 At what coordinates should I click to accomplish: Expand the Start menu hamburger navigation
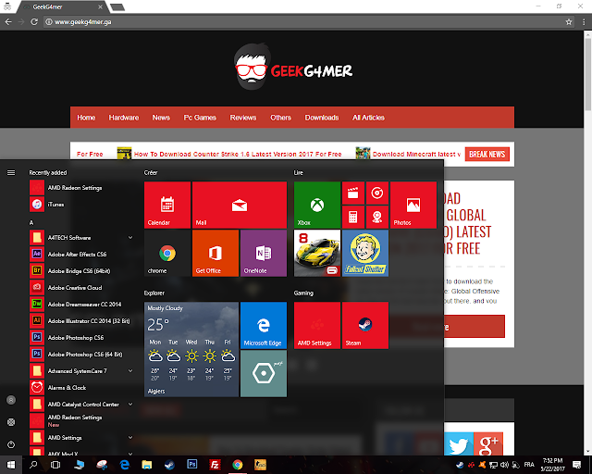(11, 173)
